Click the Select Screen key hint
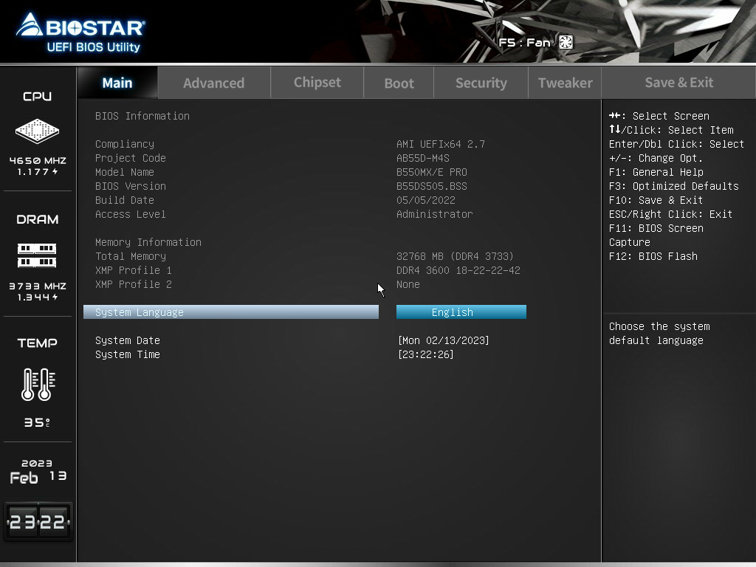The height and width of the screenshot is (567, 756). 659,116
